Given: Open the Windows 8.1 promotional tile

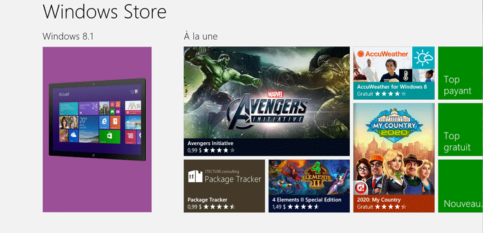Looking at the screenshot, I should (97, 129).
